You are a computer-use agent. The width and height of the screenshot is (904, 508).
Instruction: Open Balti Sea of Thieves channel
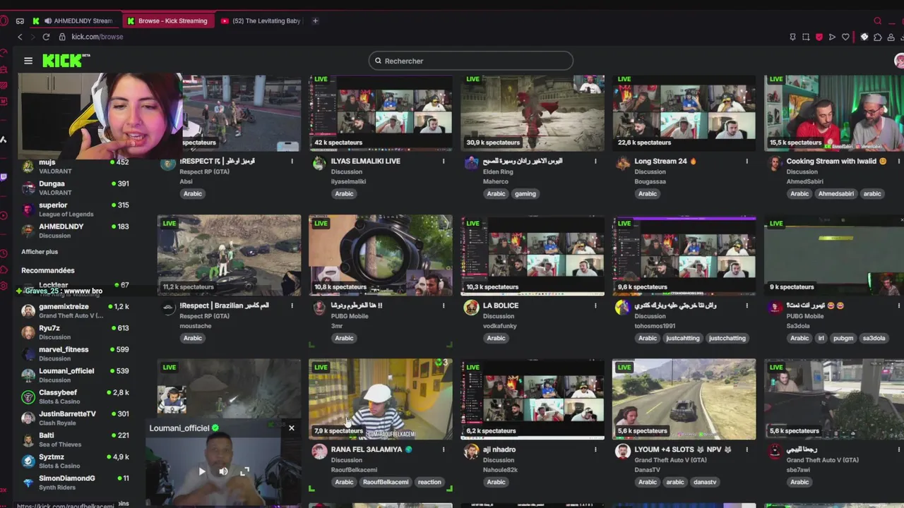click(x=75, y=440)
